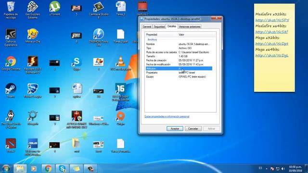Screen dimensions: 308x173
Task: Click the Propiedad column header
Action: tap(162, 35)
